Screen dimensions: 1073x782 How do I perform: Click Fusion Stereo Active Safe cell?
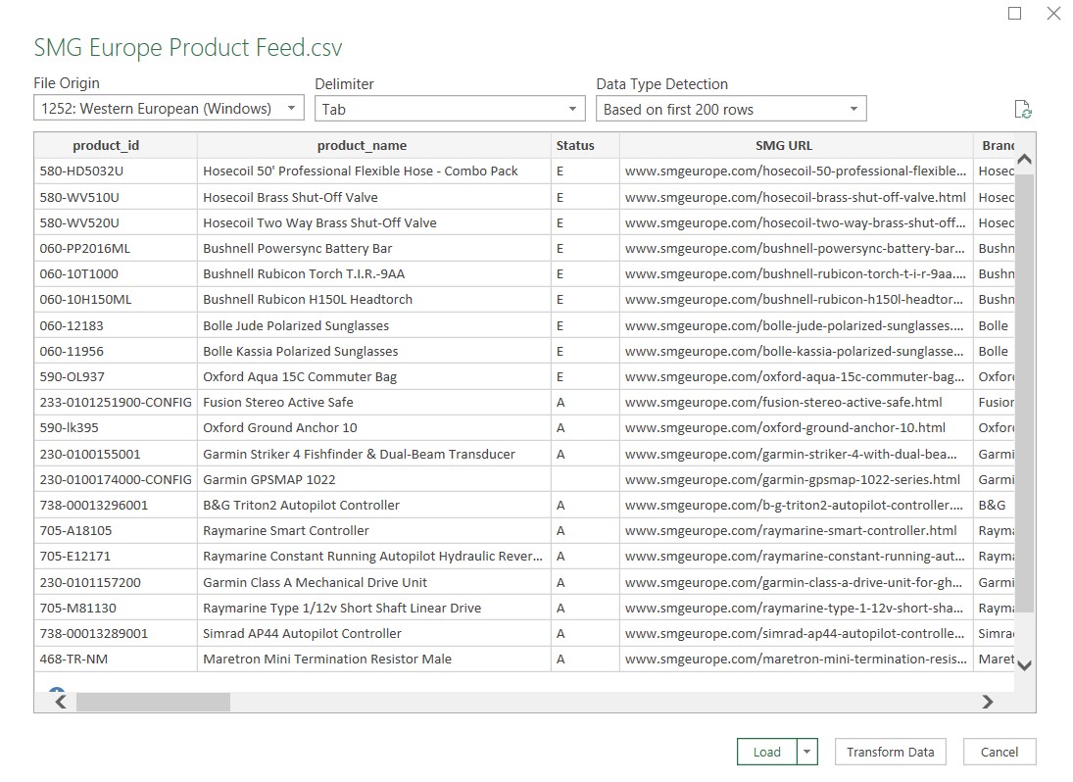[x=373, y=403]
